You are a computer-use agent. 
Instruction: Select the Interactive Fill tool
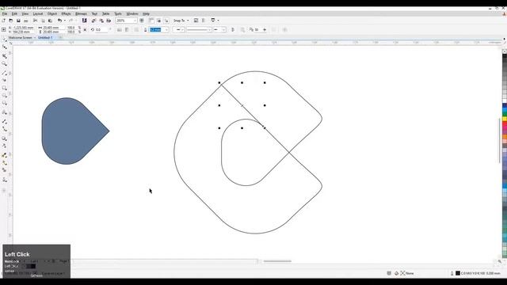5,163
